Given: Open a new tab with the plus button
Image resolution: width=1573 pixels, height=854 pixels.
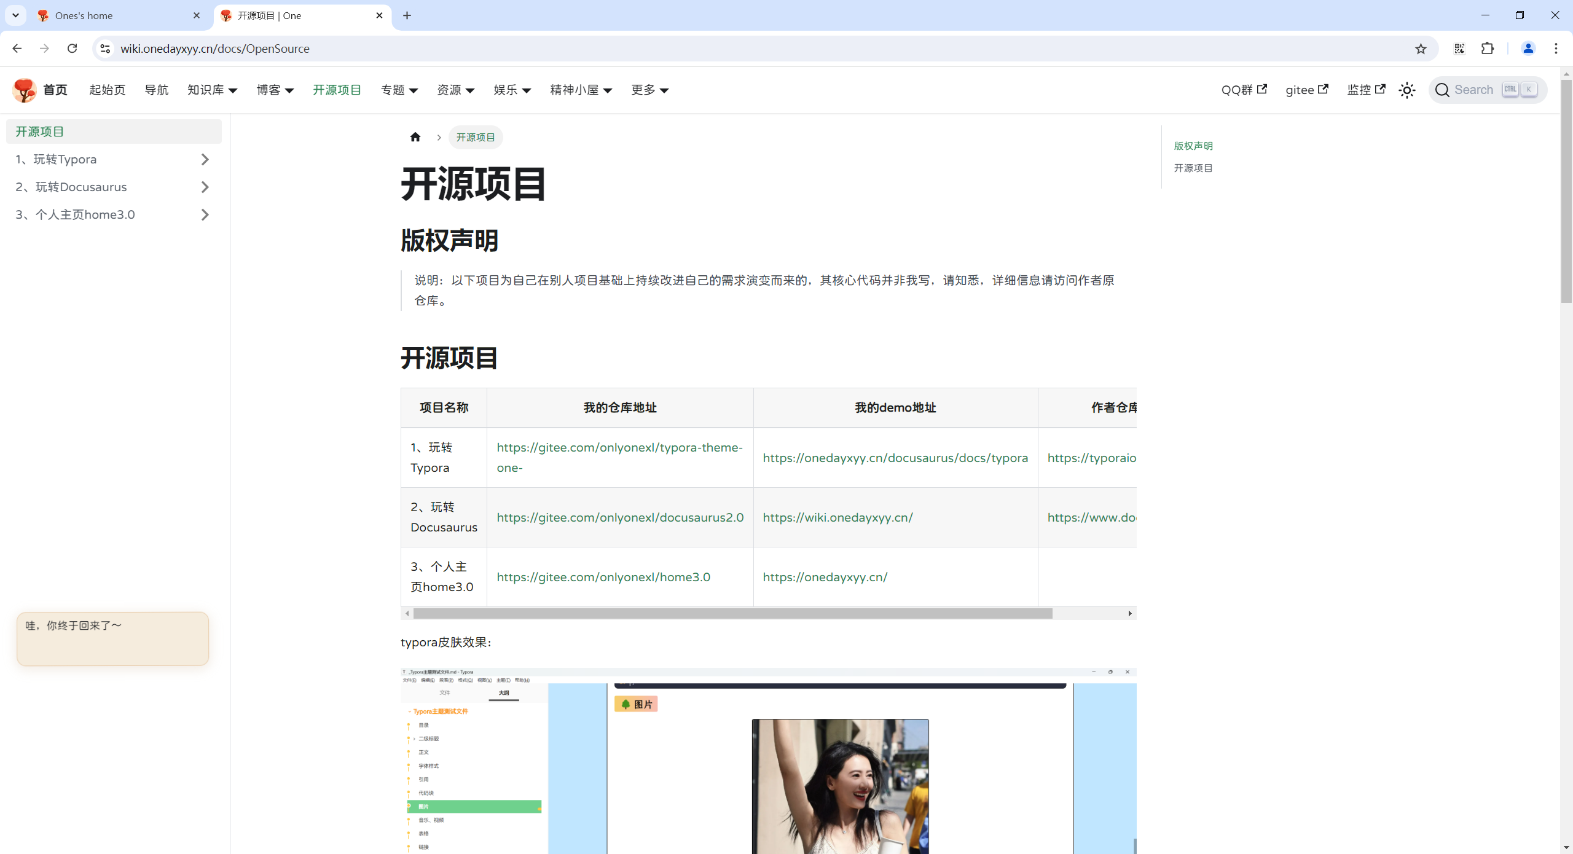Looking at the screenshot, I should click(407, 15).
